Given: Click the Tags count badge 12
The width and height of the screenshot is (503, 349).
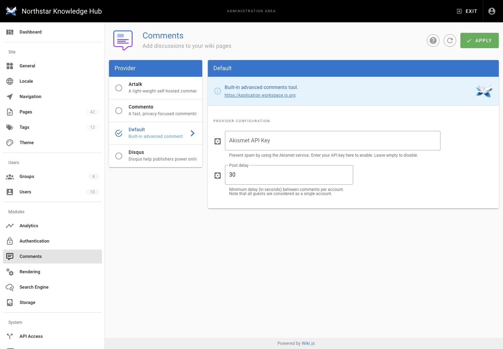Looking at the screenshot, I should pos(93,127).
